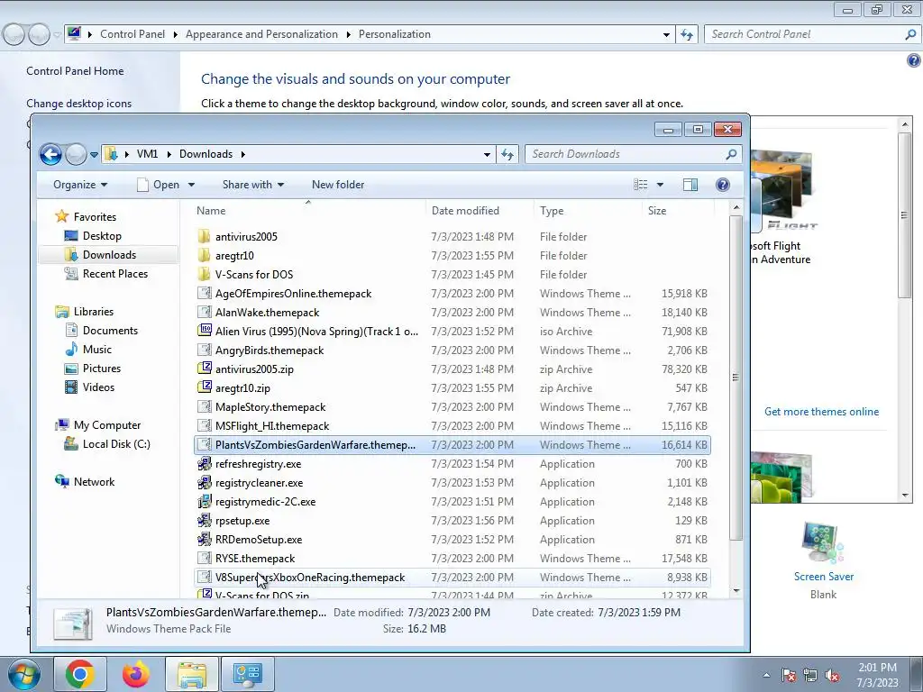Select the antivirus2005.zip file icon
The image size is (923, 692).
coord(204,369)
